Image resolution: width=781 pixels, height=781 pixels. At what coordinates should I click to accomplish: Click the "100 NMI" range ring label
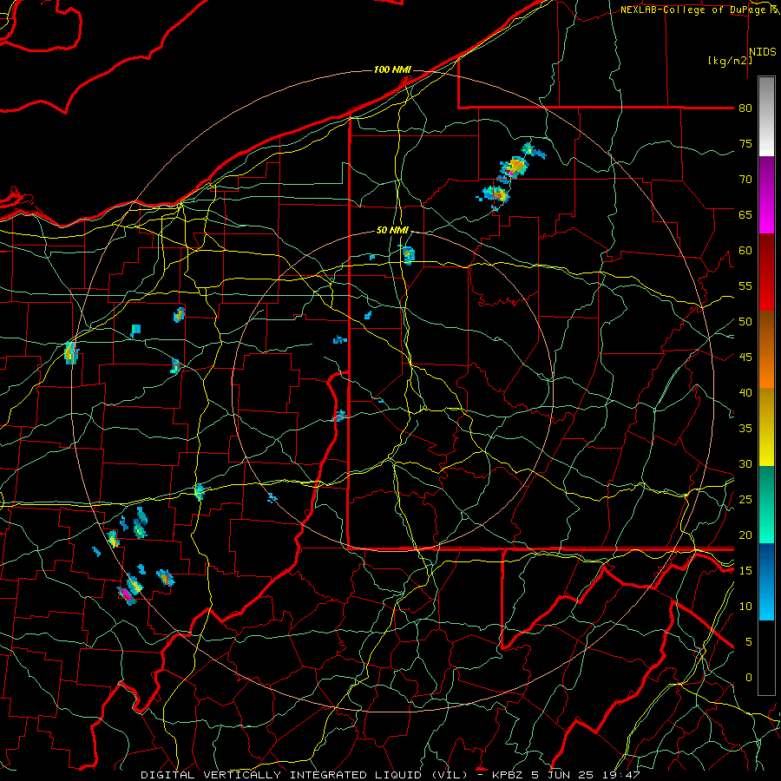coord(392,69)
